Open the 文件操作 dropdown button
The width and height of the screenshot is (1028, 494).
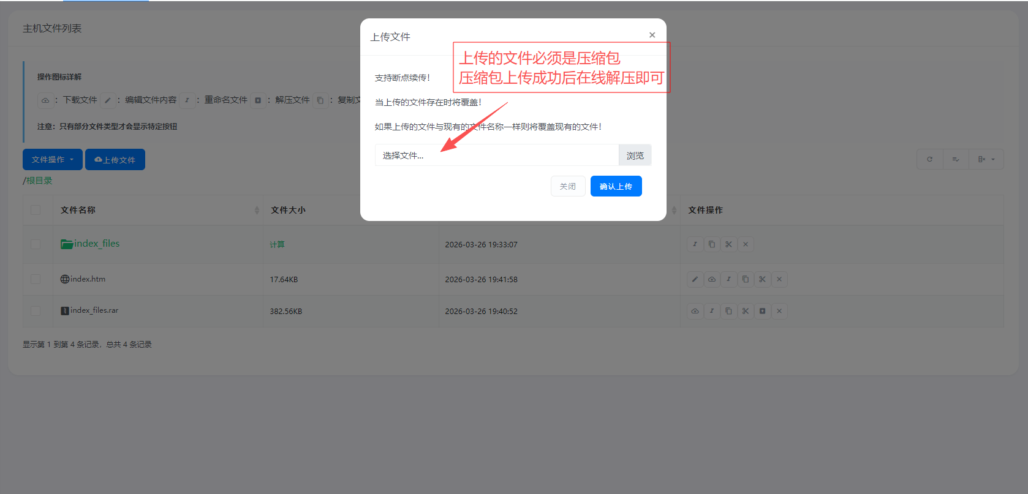click(52, 160)
